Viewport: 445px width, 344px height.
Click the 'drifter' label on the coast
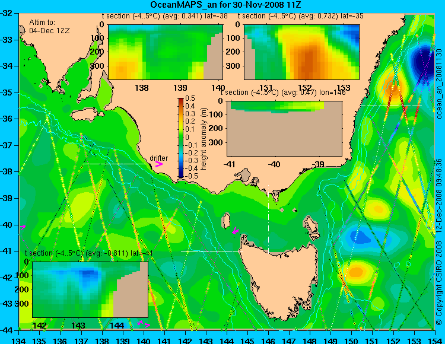coord(158,158)
